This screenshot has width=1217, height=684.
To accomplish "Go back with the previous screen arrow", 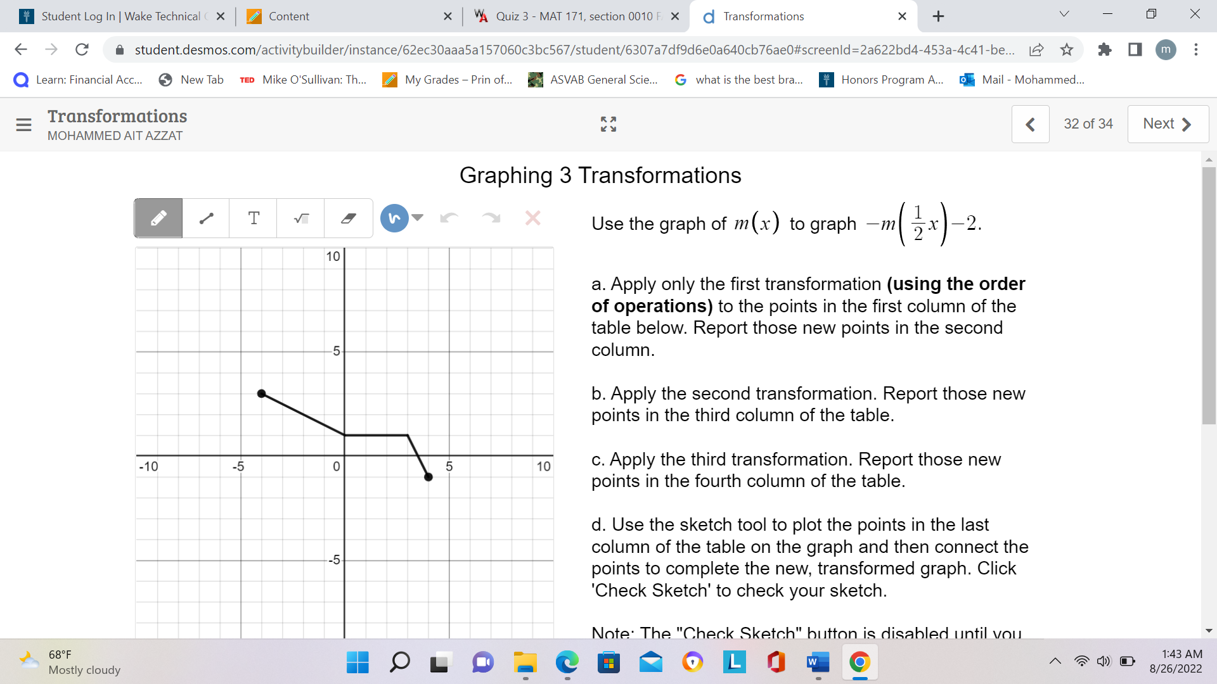I will pyautogui.click(x=1031, y=124).
